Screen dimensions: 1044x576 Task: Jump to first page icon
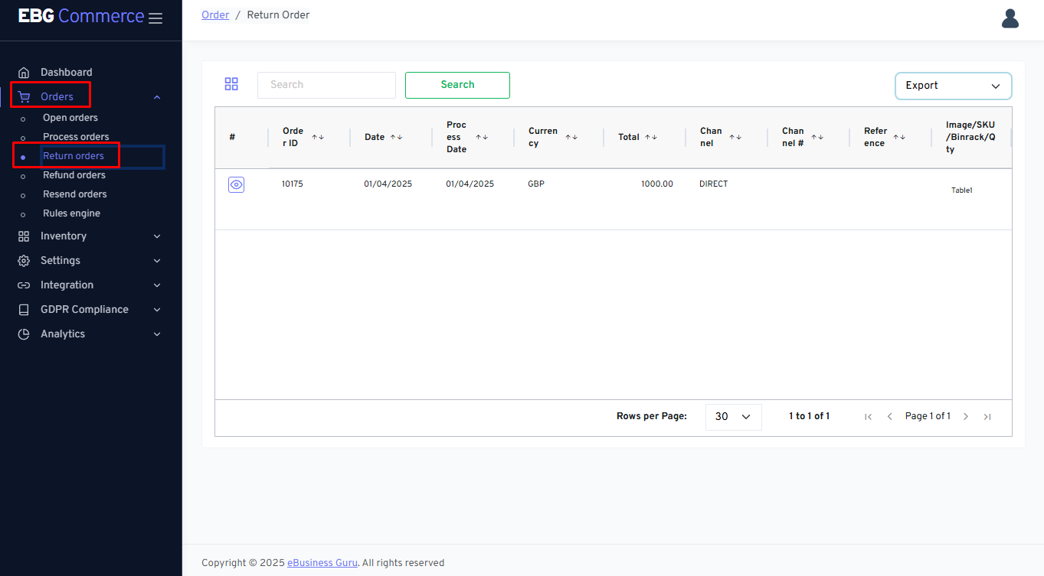click(x=868, y=417)
